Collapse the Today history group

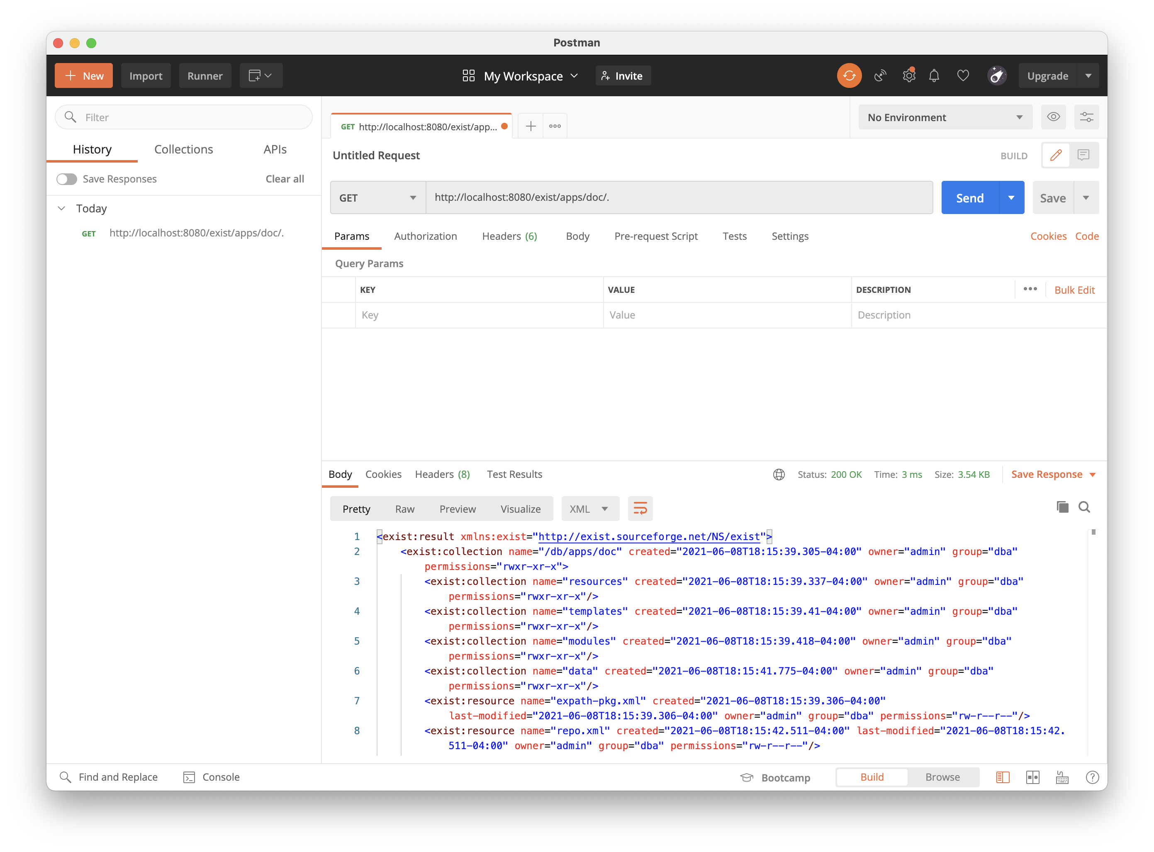[61, 208]
